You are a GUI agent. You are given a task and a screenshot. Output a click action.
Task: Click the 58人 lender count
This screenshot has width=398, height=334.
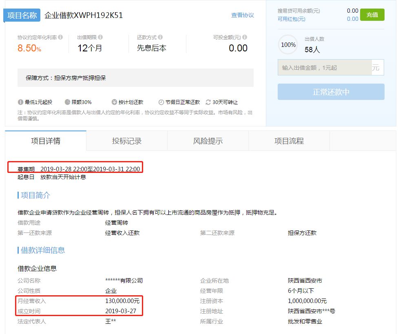(x=312, y=49)
